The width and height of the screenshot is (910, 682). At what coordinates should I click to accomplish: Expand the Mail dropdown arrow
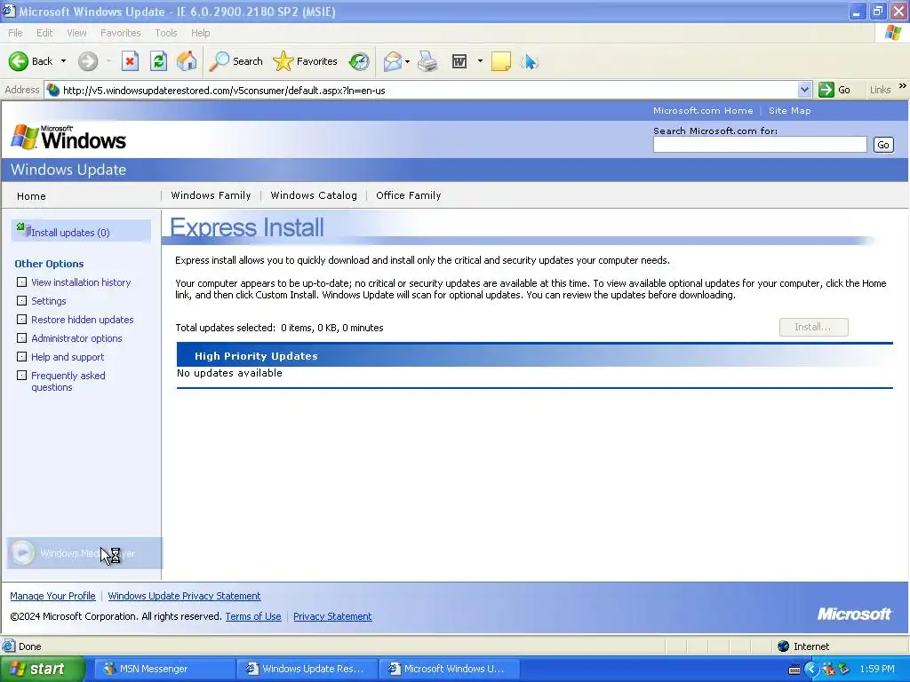click(407, 61)
